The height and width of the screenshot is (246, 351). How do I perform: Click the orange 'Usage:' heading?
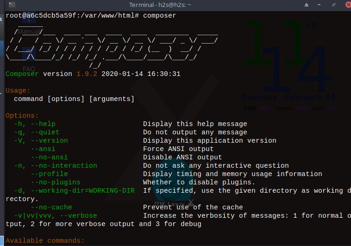(18, 90)
